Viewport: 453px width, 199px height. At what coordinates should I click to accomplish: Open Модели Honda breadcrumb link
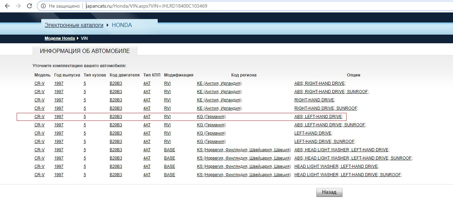click(60, 38)
